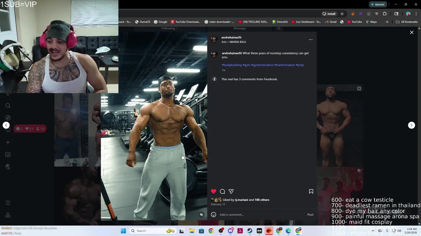Open the DistroKid bookmark
This screenshot has height=236, width=421.
280,22
